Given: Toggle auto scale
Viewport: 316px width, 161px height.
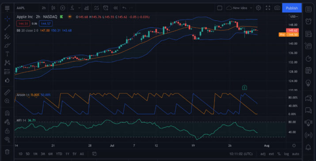Looking at the screenshot, I should pos(295,154).
